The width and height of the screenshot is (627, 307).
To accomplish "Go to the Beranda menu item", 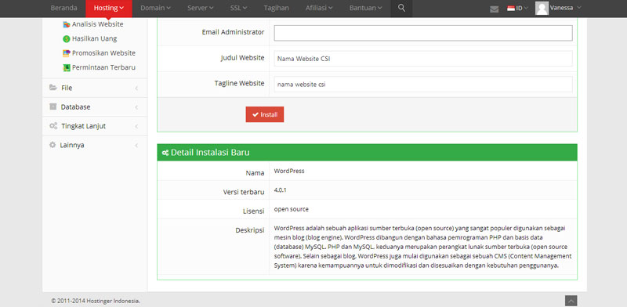I will click(64, 8).
